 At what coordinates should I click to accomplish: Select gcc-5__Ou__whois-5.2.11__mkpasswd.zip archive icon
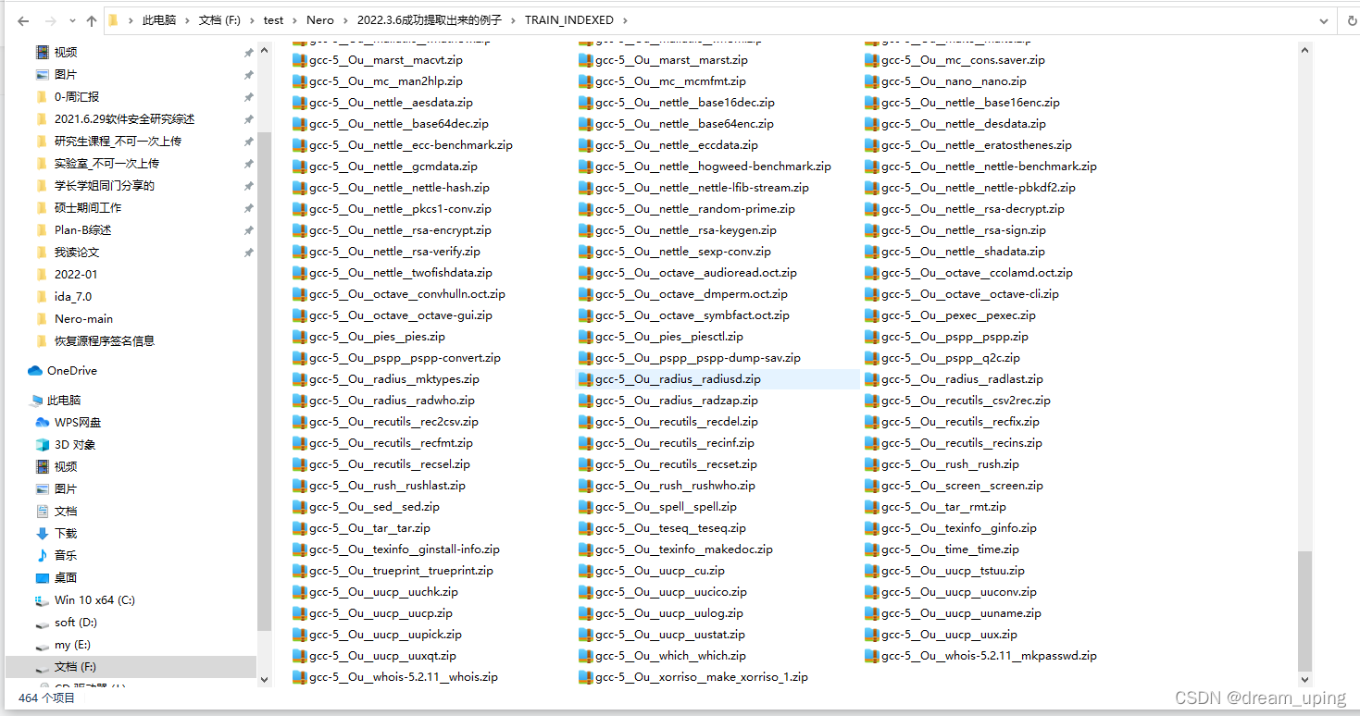(x=870, y=656)
